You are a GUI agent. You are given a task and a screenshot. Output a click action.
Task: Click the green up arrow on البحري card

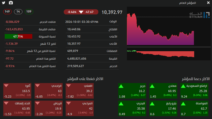(x=121, y=104)
